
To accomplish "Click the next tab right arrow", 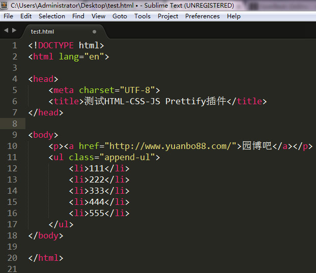I will [x=14, y=31].
